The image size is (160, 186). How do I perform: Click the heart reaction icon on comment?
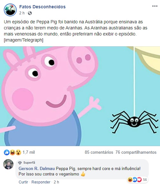[139, 180]
